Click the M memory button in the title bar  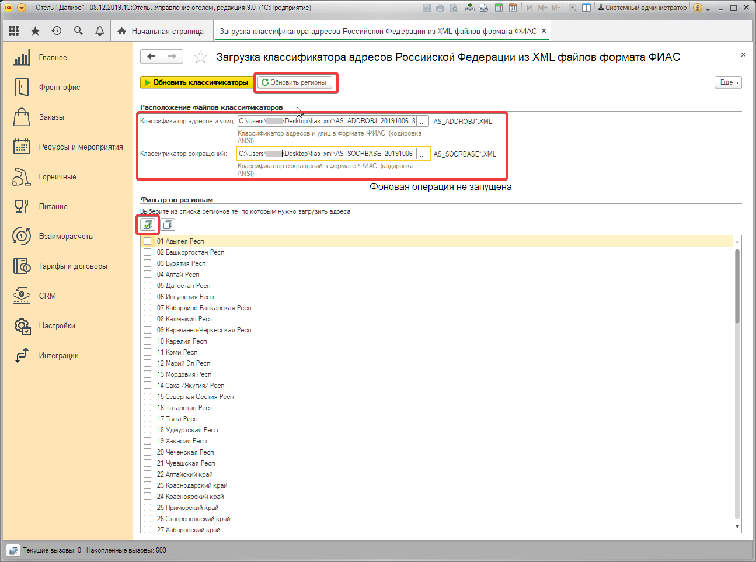pos(529,8)
